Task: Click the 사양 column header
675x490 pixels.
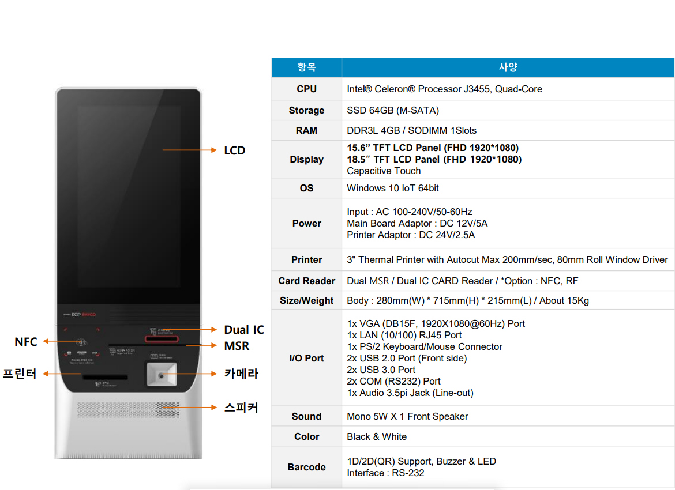Action: coord(508,67)
